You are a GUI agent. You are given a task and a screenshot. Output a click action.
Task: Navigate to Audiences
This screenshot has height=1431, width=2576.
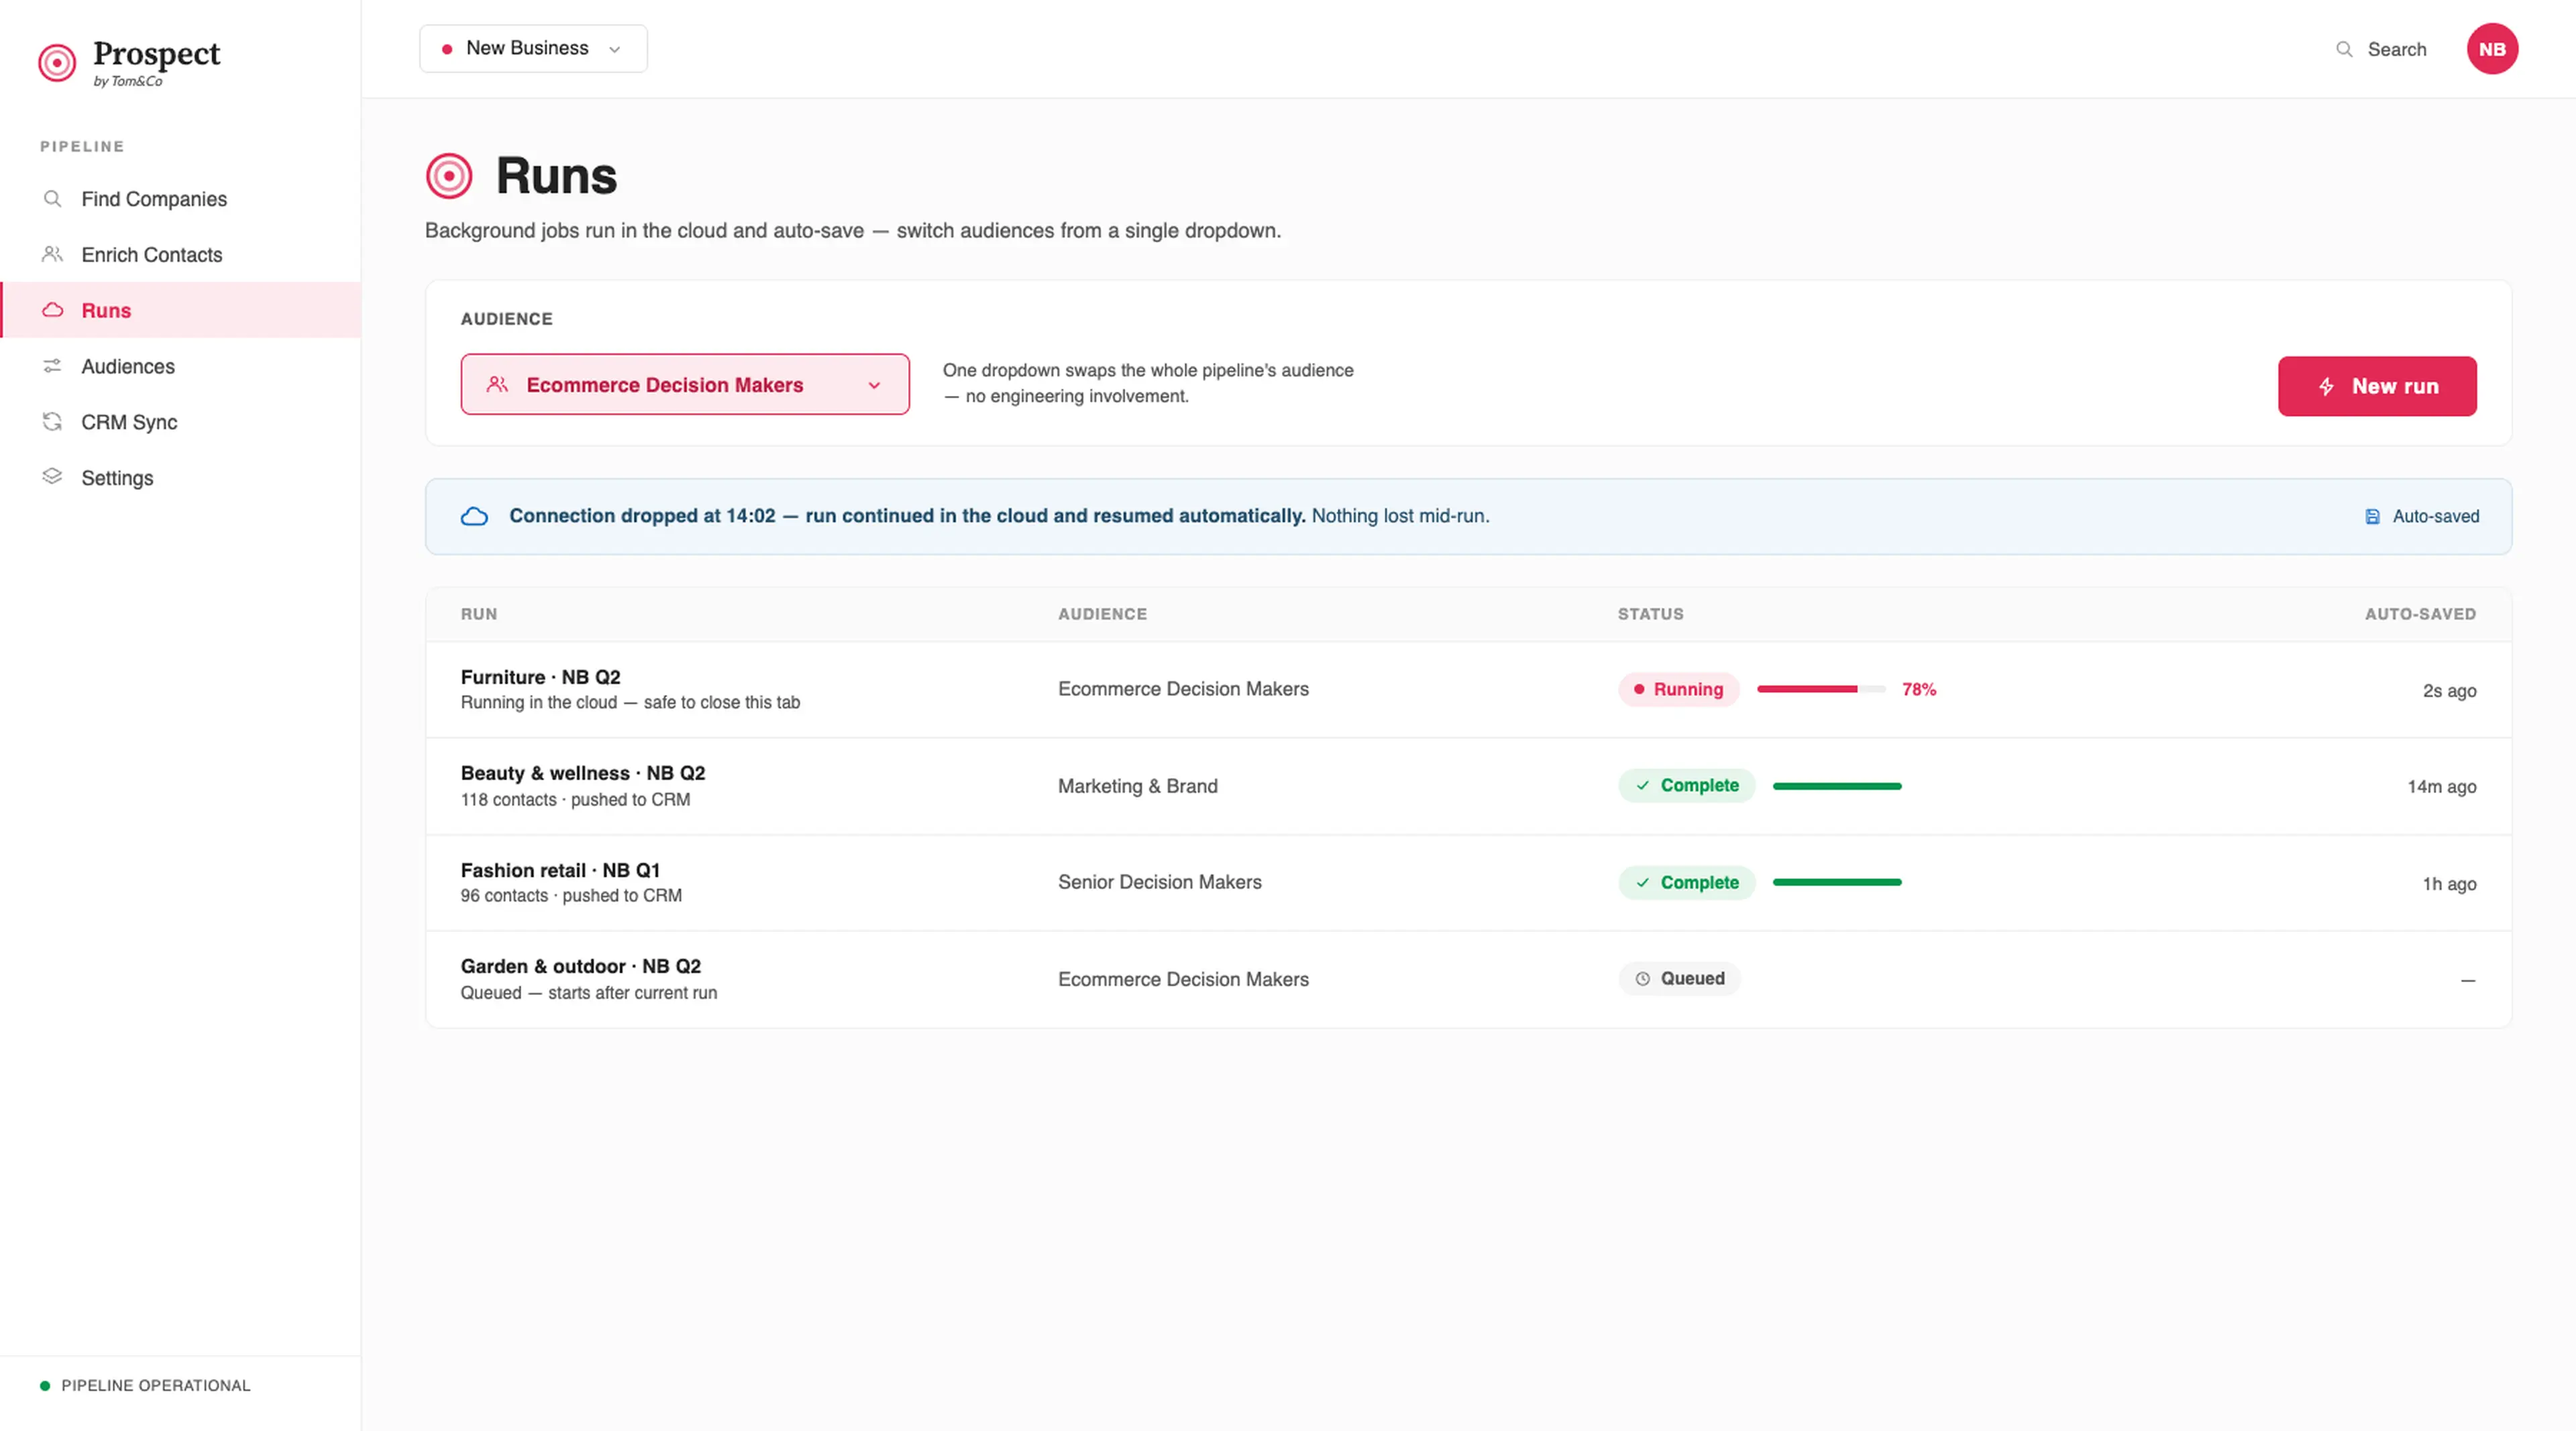(180, 366)
